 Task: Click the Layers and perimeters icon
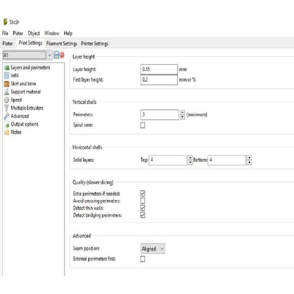click(x=7, y=68)
